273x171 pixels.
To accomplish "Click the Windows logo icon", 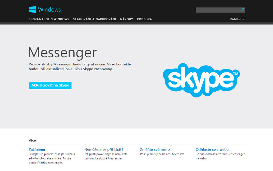I will tap(32, 10).
